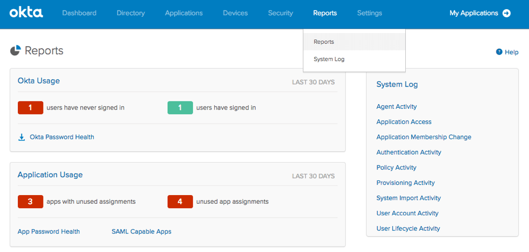Expand the Settings menu
529x252 pixels.
pyautogui.click(x=369, y=13)
